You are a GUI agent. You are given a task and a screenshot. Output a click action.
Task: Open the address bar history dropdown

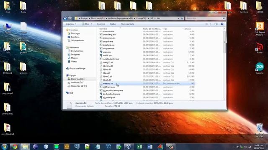tap(178, 18)
